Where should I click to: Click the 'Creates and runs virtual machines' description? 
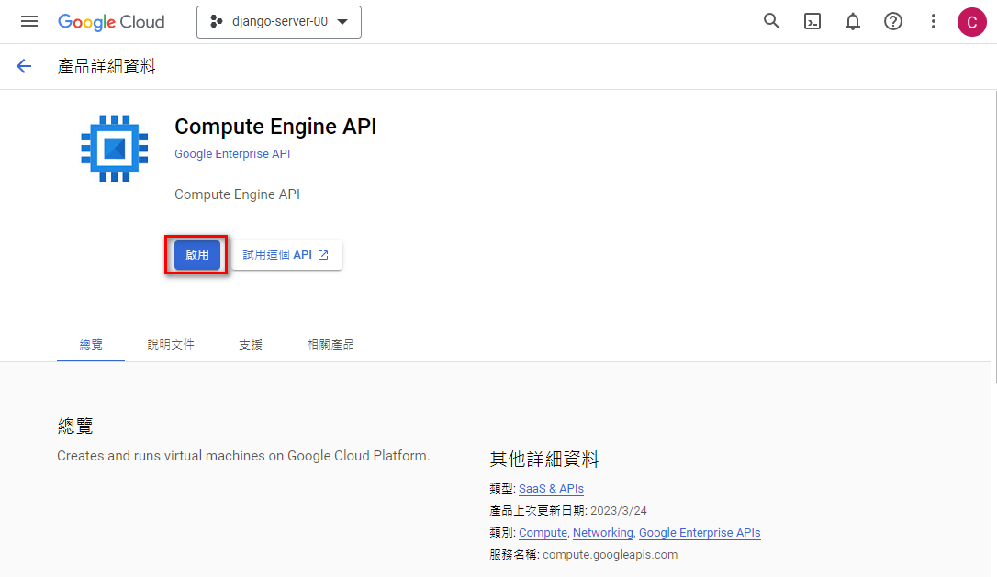243,456
